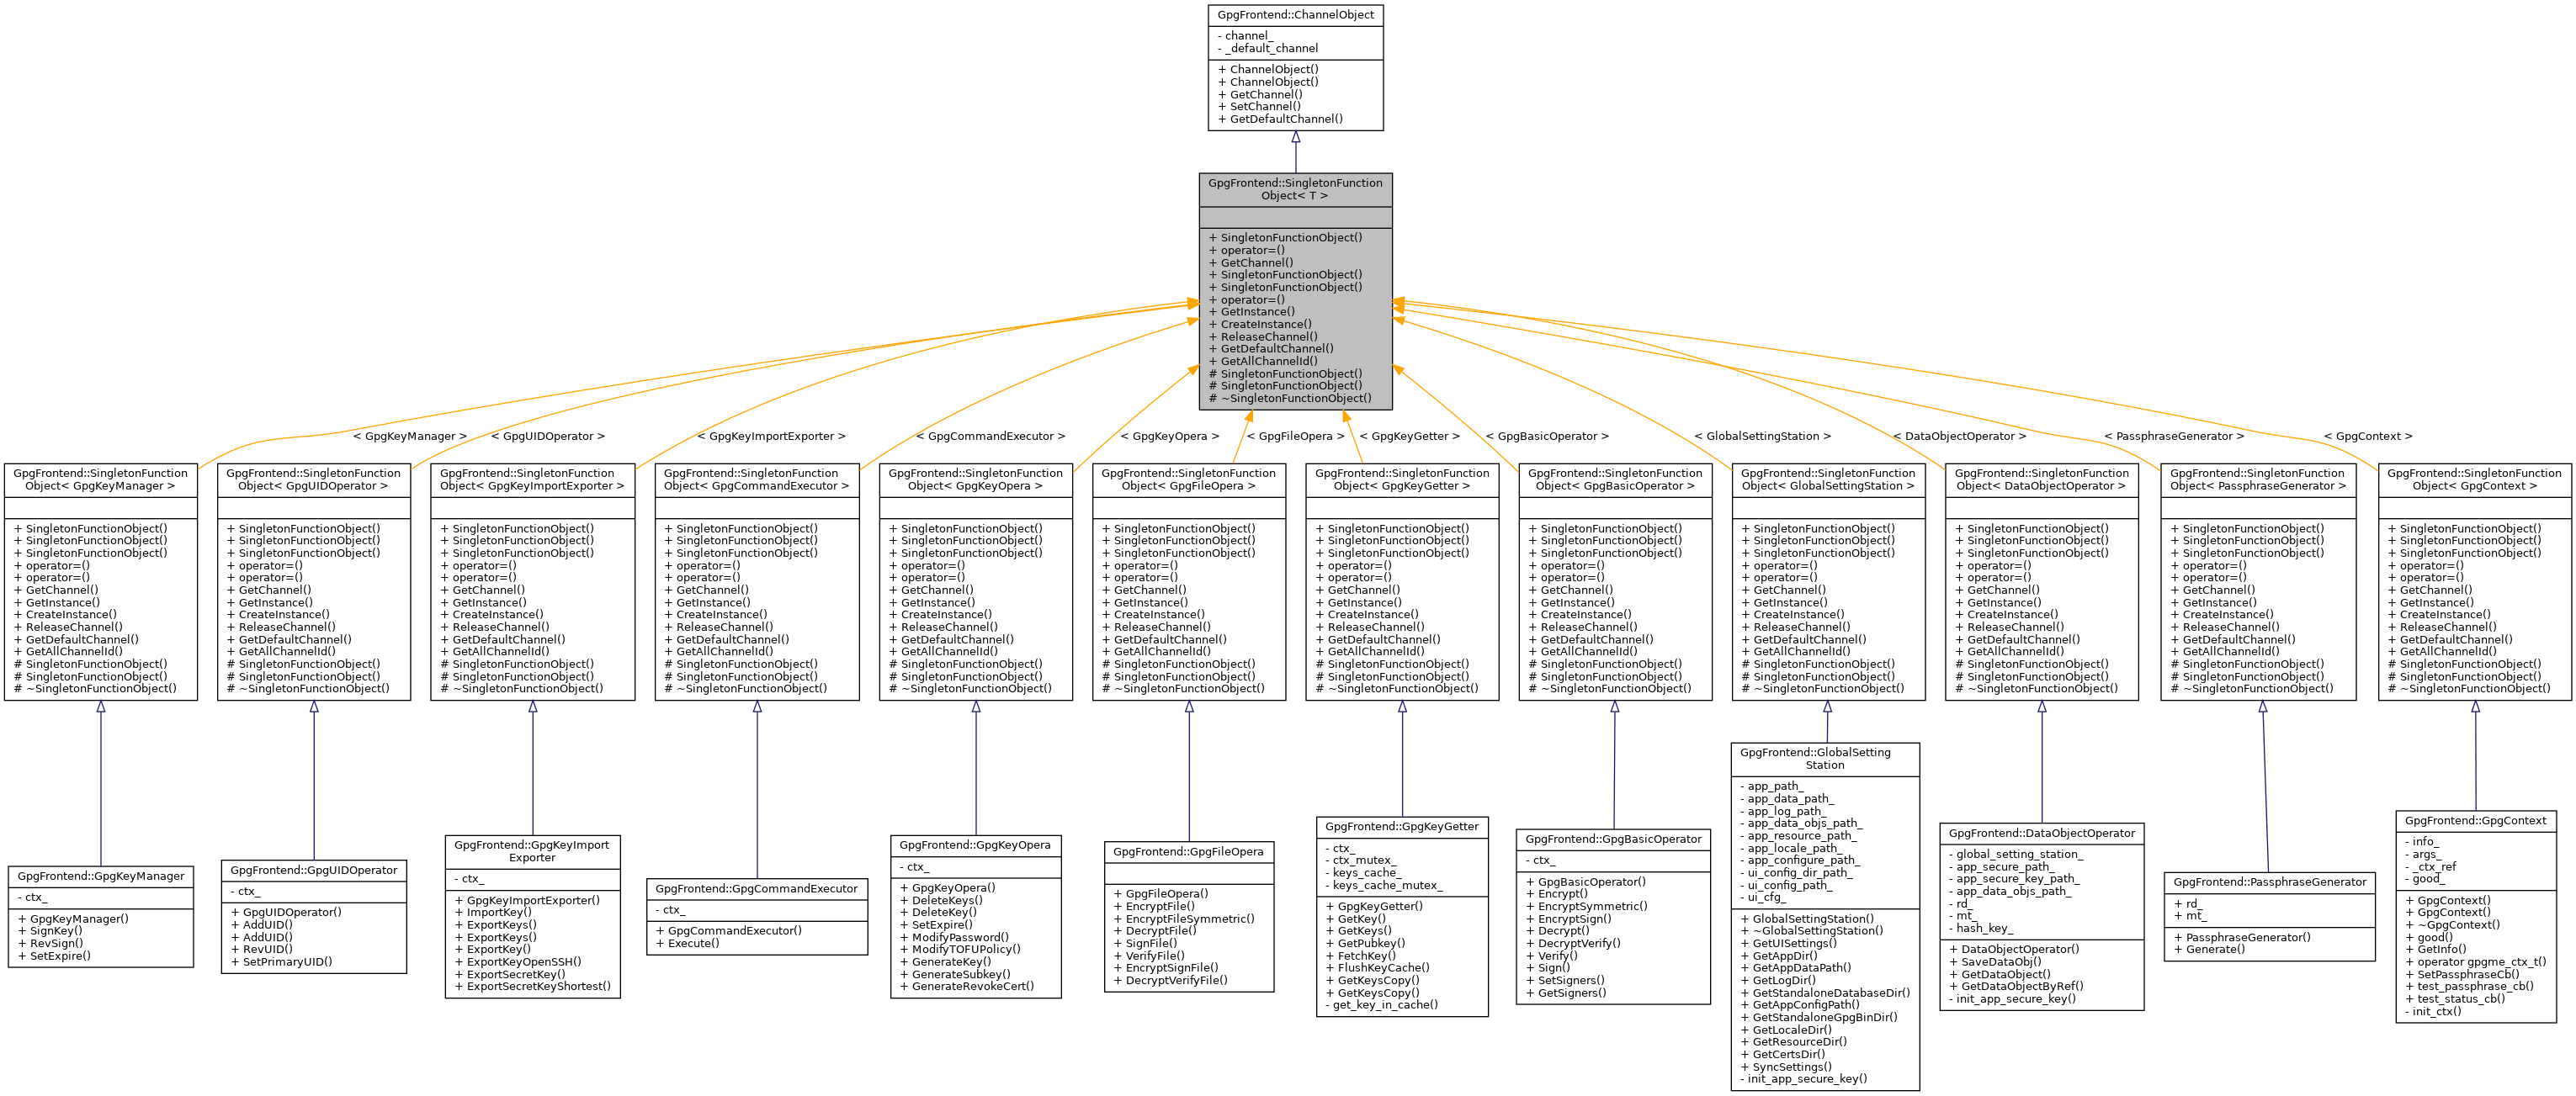Click the '< GpgBasicOperator >' edge label
The height and width of the screenshot is (1096, 2576).
1547,437
